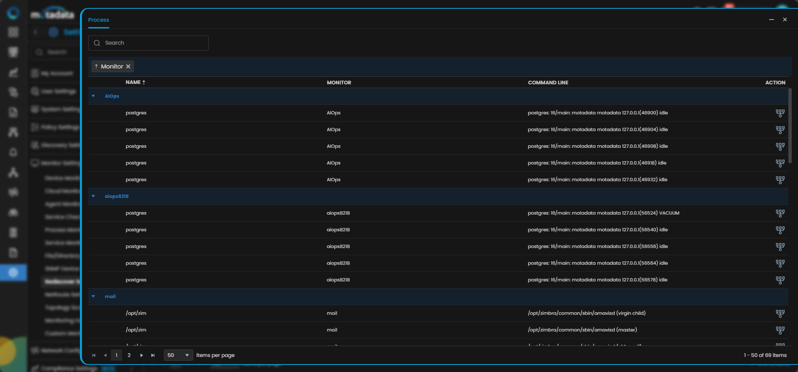Sort by the Command Line column header
798x372 pixels.
[x=548, y=83]
